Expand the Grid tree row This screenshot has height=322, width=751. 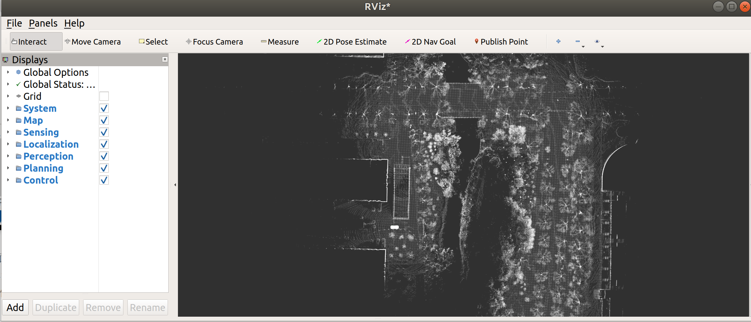point(8,96)
